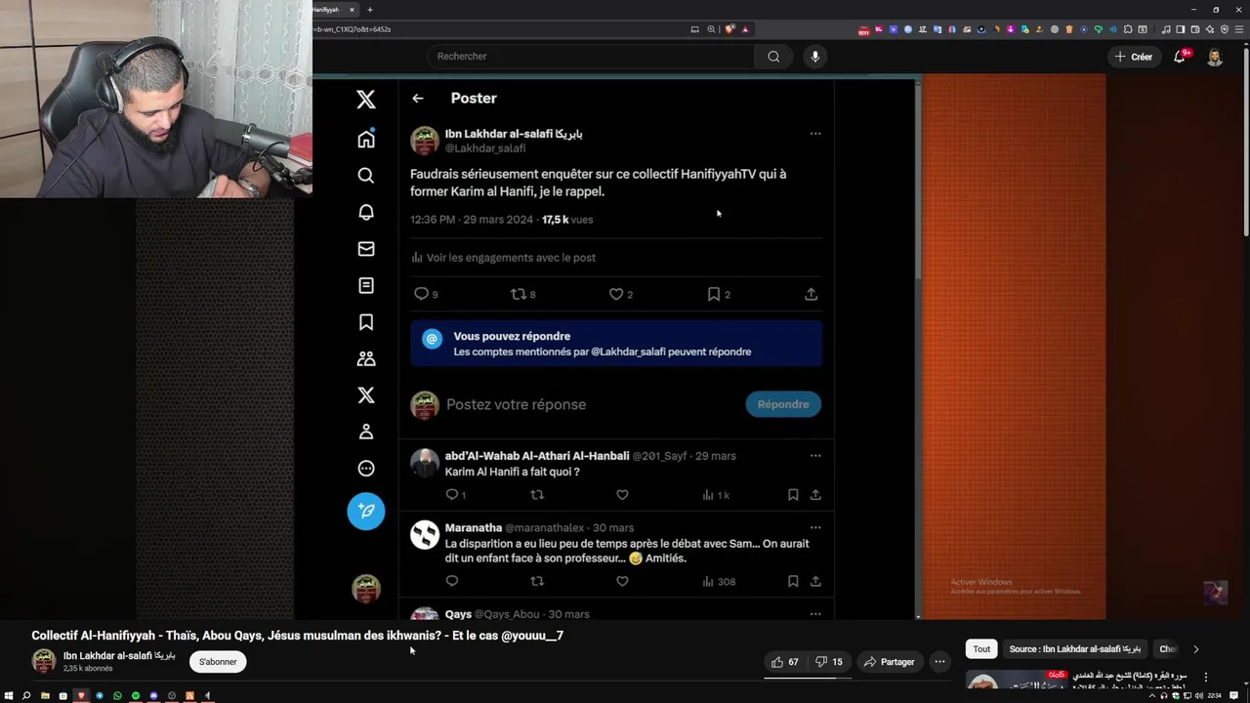
Task: Open YouTube account avatar menu
Action: coord(1215,57)
